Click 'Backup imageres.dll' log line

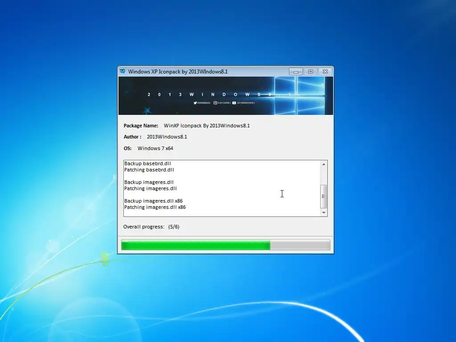pos(149,182)
